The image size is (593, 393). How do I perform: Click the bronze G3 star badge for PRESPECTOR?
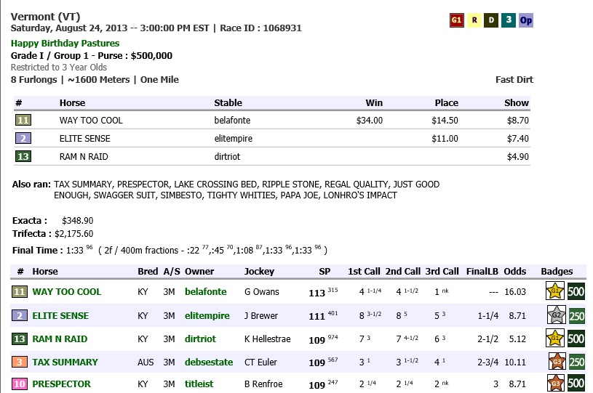point(555,384)
